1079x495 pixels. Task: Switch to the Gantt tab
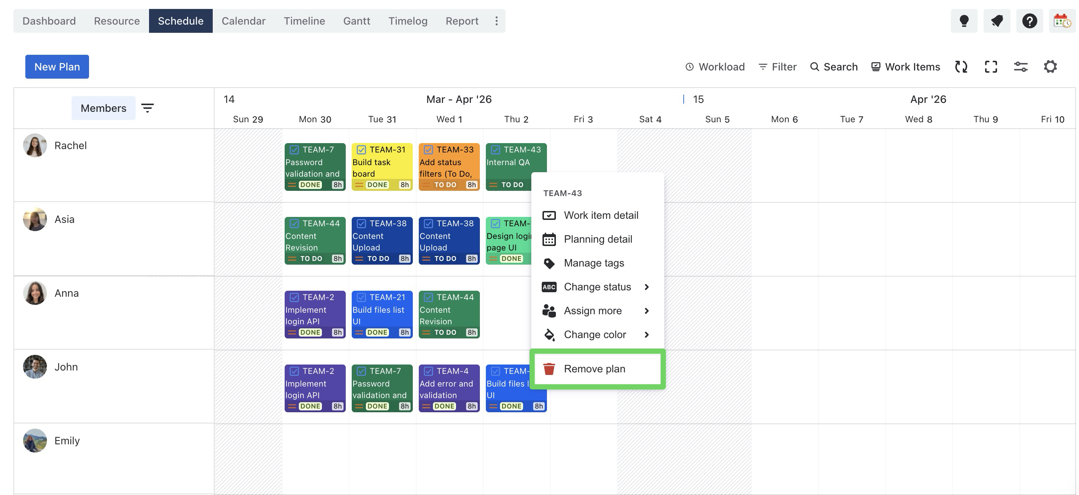(x=357, y=21)
